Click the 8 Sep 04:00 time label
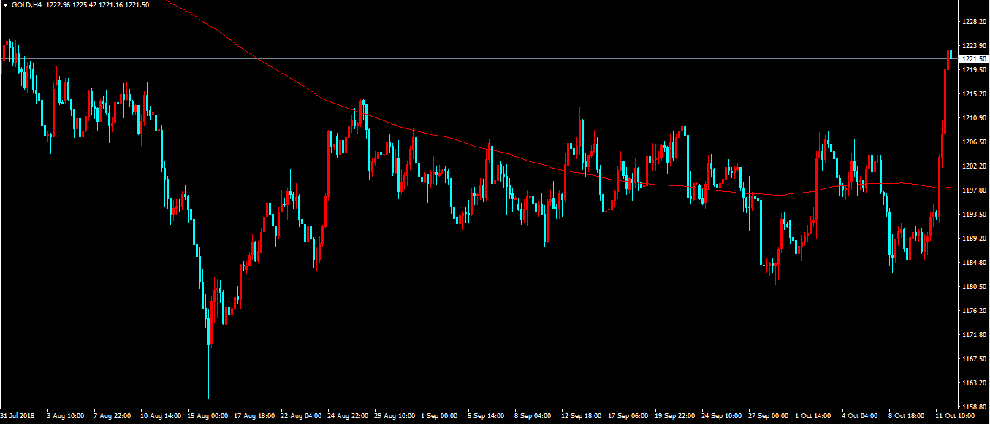990x424 pixels. tap(534, 416)
